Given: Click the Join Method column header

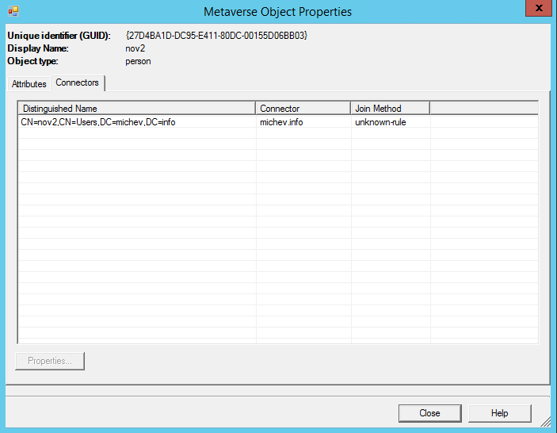Looking at the screenshot, I should coord(390,109).
